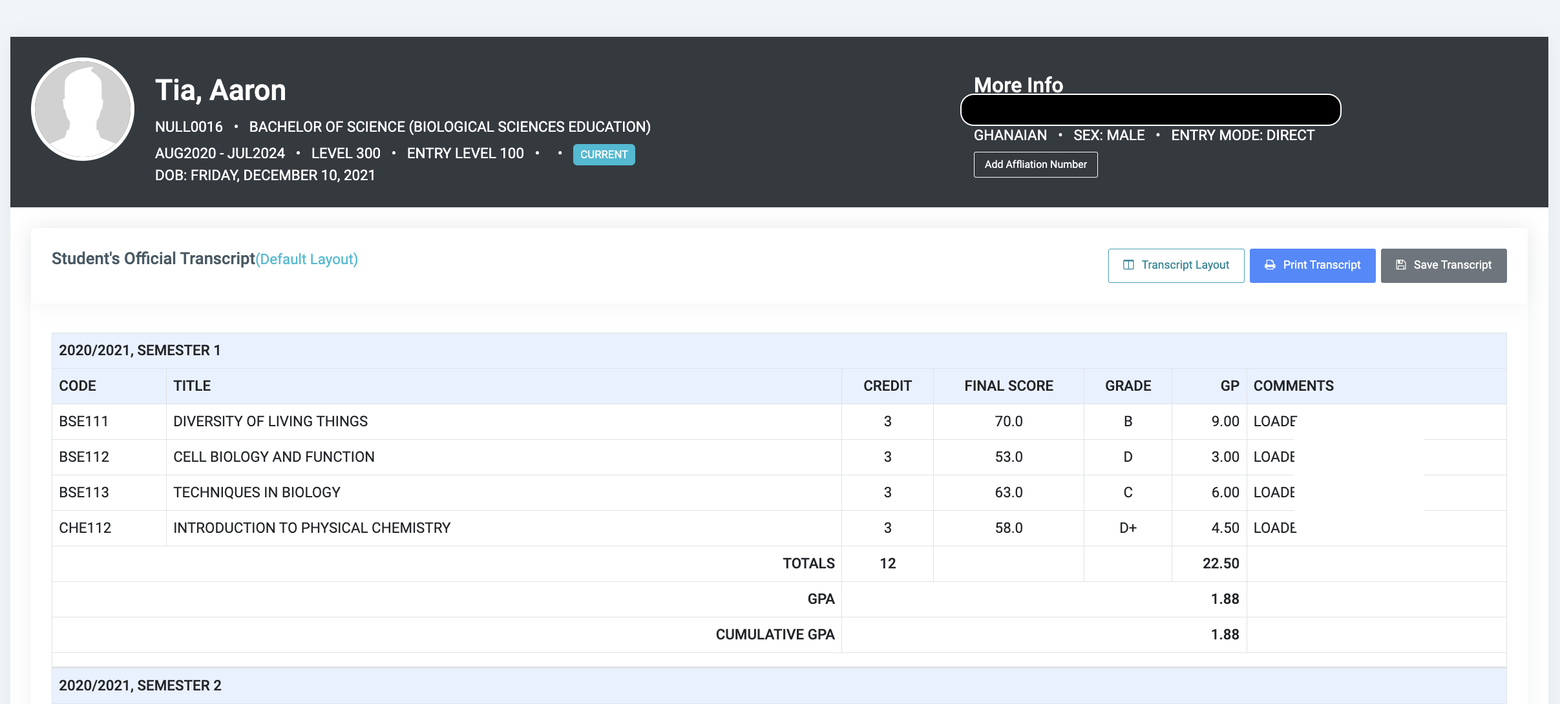This screenshot has width=1560, height=704.
Task: Click the More Info heading
Action: pyautogui.click(x=1018, y=85)
